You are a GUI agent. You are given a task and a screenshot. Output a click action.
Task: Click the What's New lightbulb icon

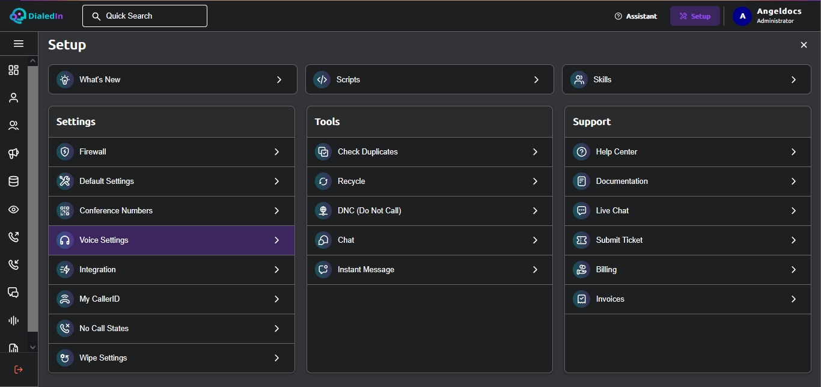point(65,80)
